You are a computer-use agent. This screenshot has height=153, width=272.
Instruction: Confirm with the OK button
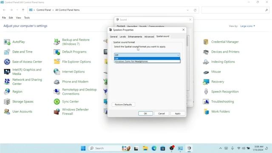(x=145, y=113)
